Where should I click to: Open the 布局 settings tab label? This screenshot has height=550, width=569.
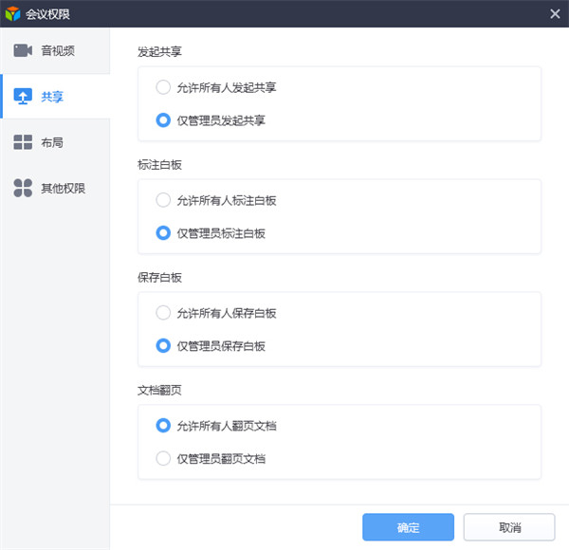pos(52,142)
